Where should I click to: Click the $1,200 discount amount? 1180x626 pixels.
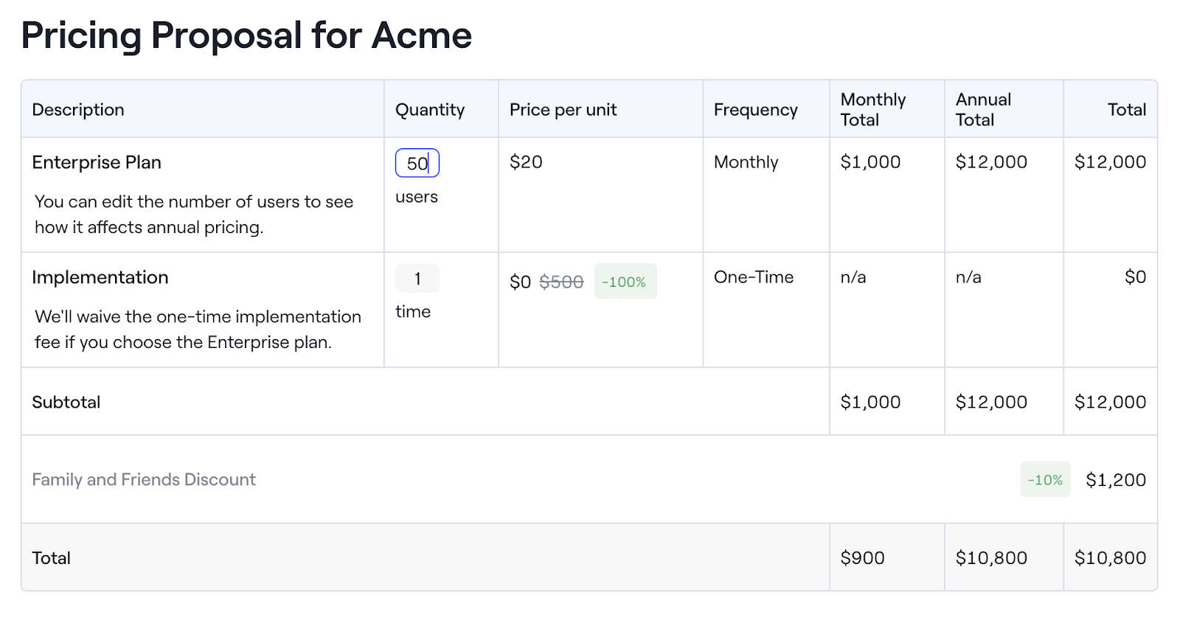click(x=1115, y=481)
